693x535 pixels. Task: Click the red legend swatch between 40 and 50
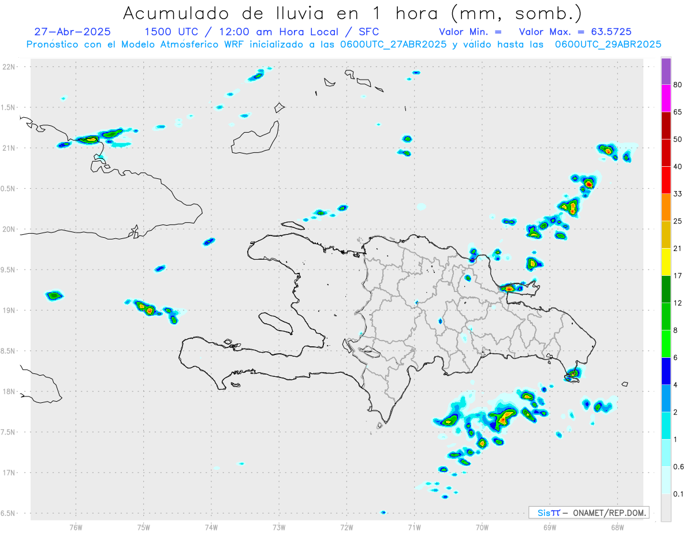[666, 153]
